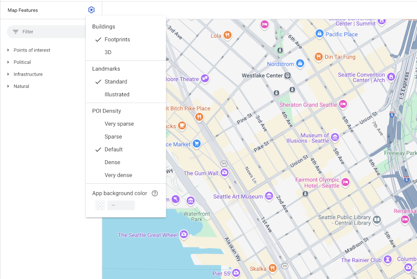
Task: Click the hotel pin near 3rd Ave
Action: pos(264,25)
